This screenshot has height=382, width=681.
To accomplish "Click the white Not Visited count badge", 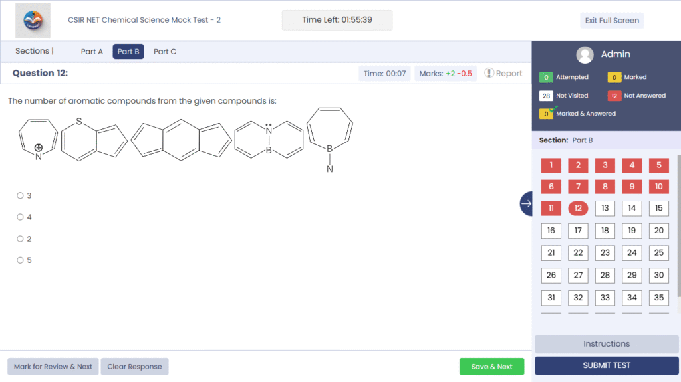I will [547, 96].
